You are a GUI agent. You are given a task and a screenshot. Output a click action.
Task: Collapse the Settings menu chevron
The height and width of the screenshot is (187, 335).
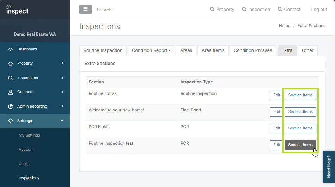coord(62,121)
